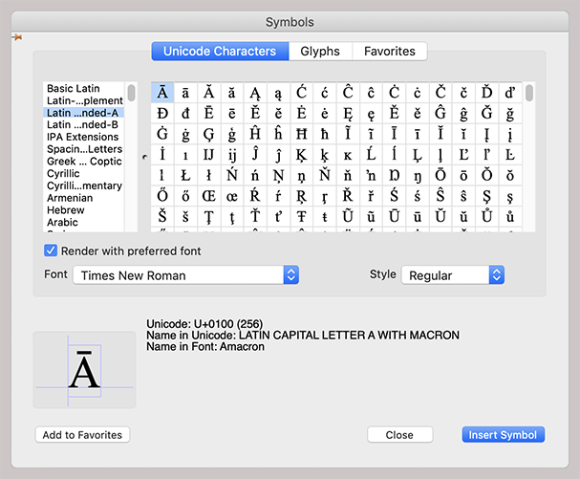Viewport: 580px width, 479px height.
Task: Choose Basic Latin from the block list
Action: pos(73,89)
